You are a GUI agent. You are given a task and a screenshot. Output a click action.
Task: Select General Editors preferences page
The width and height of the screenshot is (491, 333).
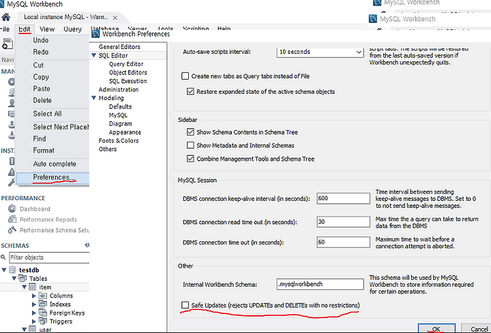click(x=119, y=47)
